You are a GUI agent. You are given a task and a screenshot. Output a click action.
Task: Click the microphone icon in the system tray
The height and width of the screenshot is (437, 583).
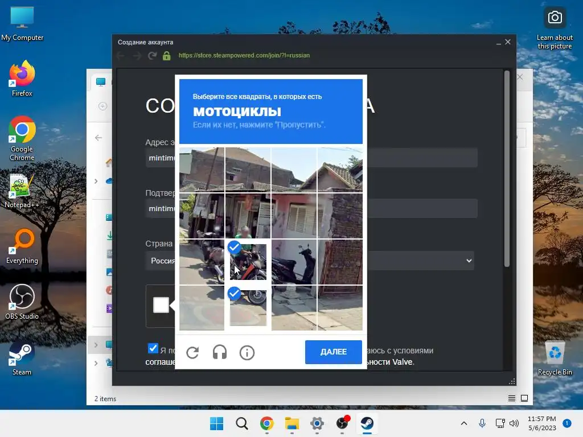tap(482, 423)
